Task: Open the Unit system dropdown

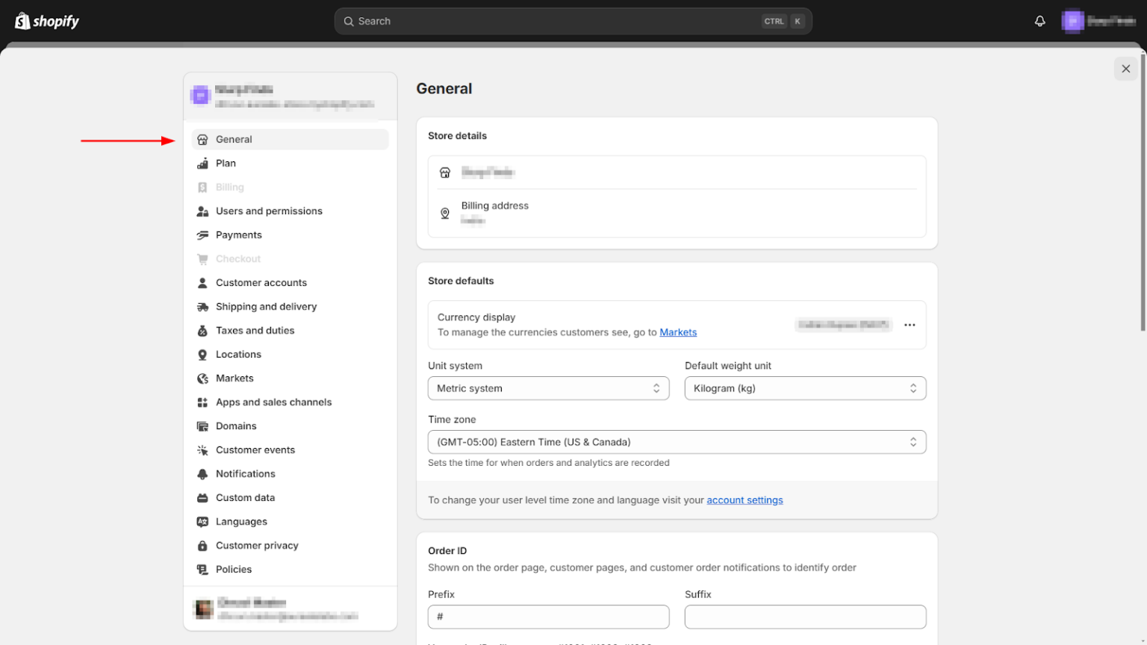Action: [x=547, y=388]
